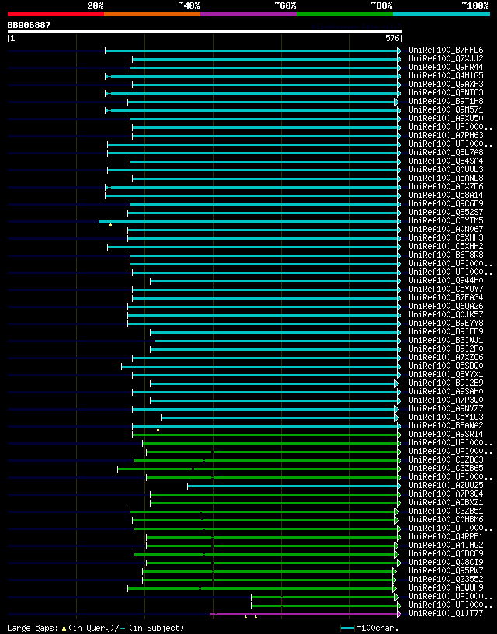Click the green ~80% identity legend segment
Image resolution: width=497 pixels, height=634 pixels.
point(345,14)
